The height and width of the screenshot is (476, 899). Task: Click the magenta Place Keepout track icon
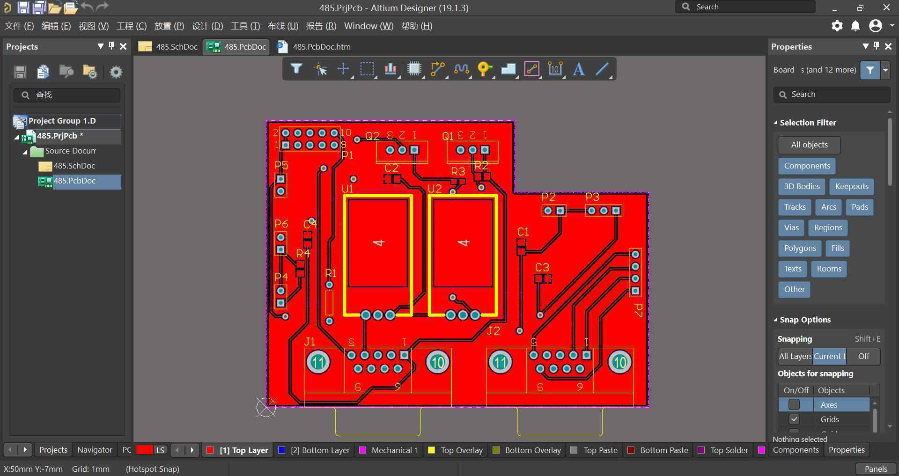(x=532, y=69)
